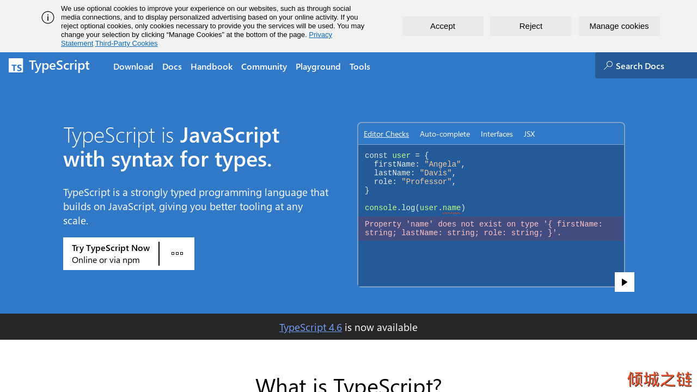
Task: Switch to the JSX example tab
Action: coord(529,134)
